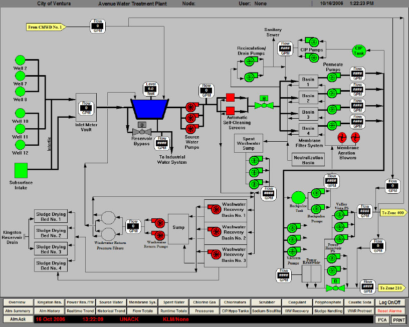Click the Inlet Meter Vault flow readout
Viewport: 409px width, 327px height.
coord(86,108)
